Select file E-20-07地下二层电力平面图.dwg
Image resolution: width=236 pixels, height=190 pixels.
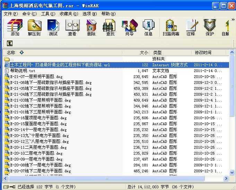click(41, 171)
